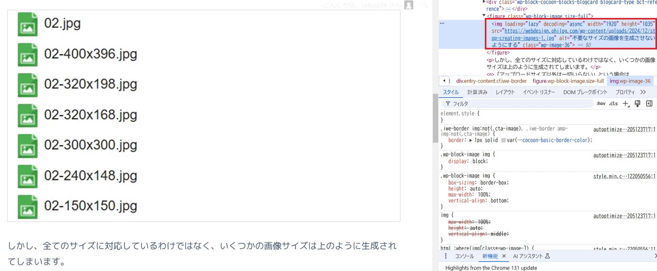Click the new style rule plus icon
Viewport: 657px width, 271px height.
(626, 104)
